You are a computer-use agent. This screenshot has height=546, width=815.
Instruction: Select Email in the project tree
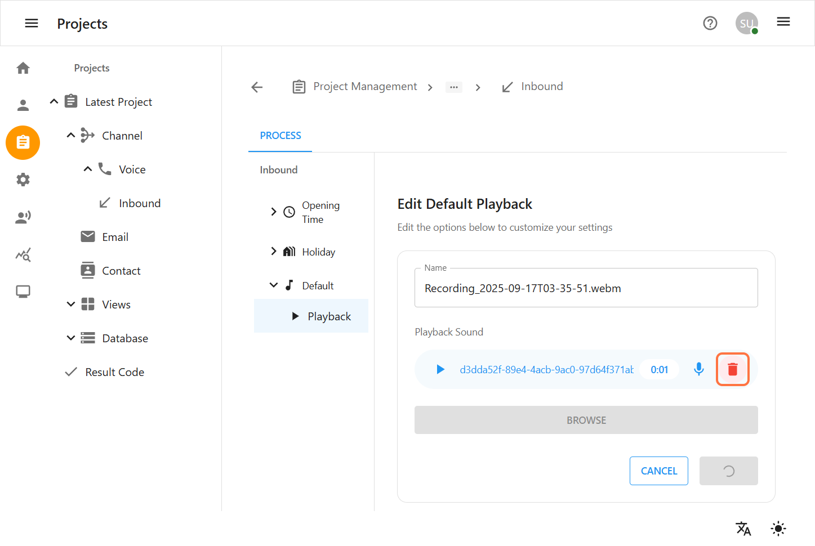(x=115, y=237)
